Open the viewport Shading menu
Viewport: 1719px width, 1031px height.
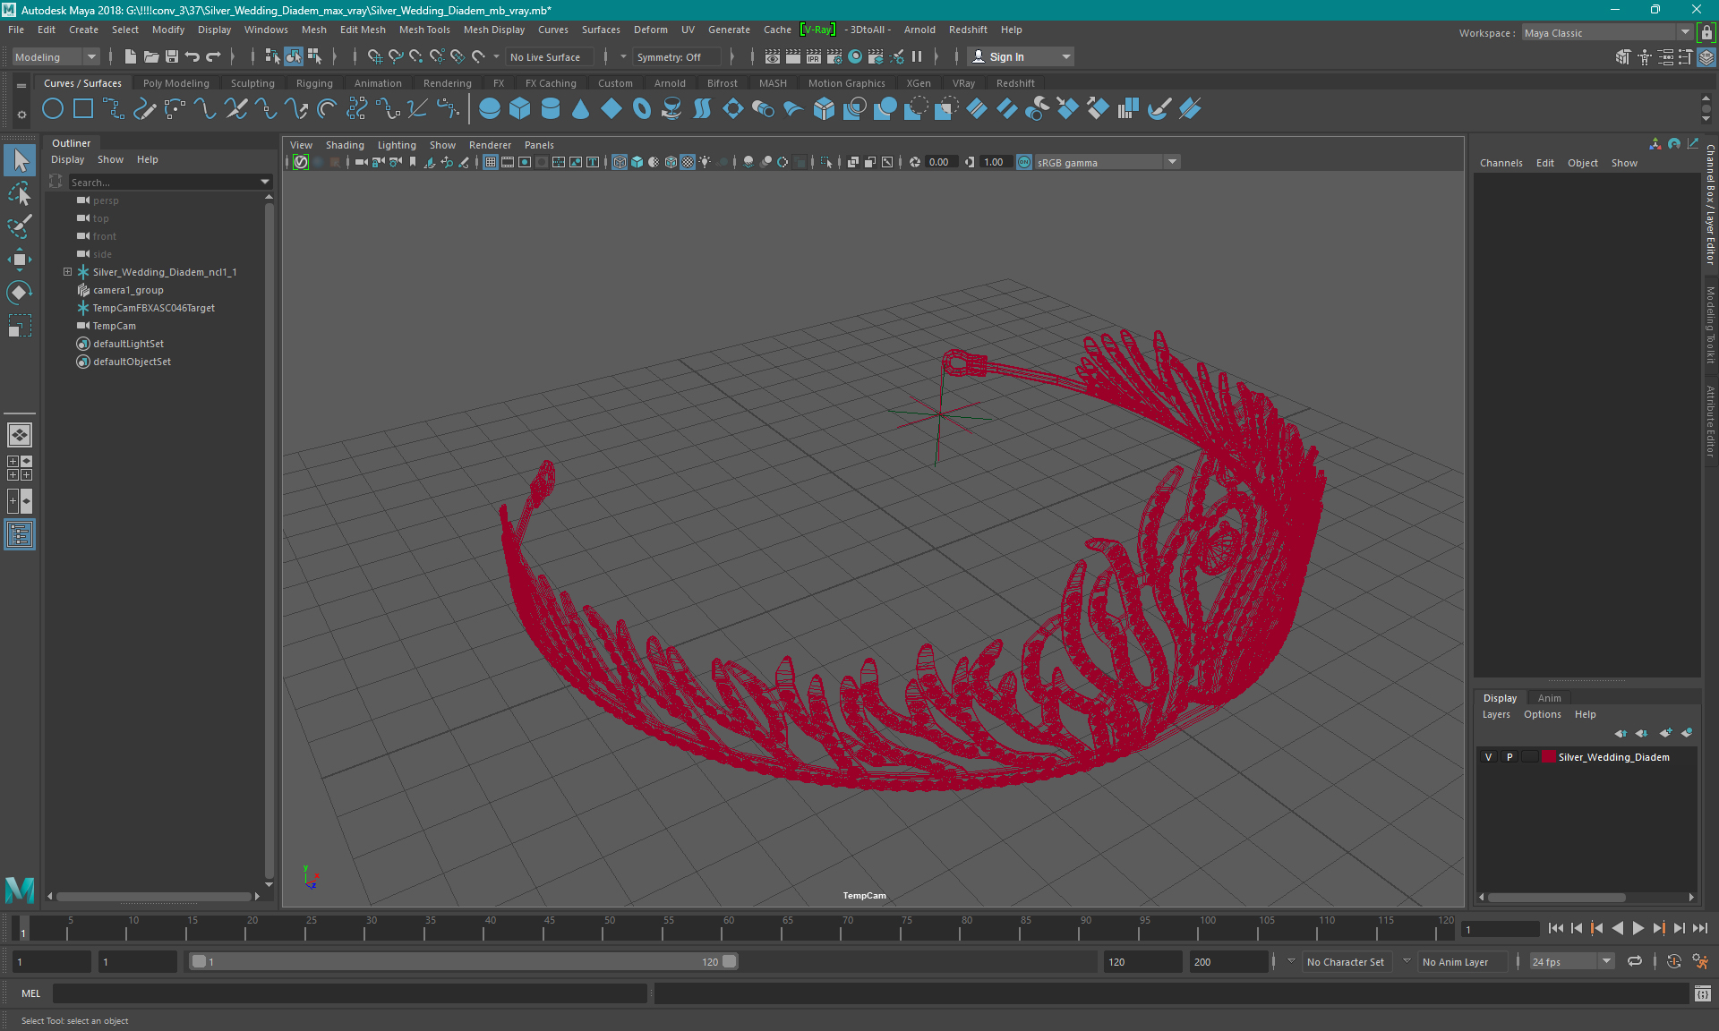[345, 145]
